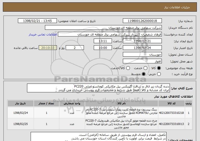The width and height of the screenshot is (200, 141).
Task: Click the unit عدد in row 1
Action: (x=72, y=113)
